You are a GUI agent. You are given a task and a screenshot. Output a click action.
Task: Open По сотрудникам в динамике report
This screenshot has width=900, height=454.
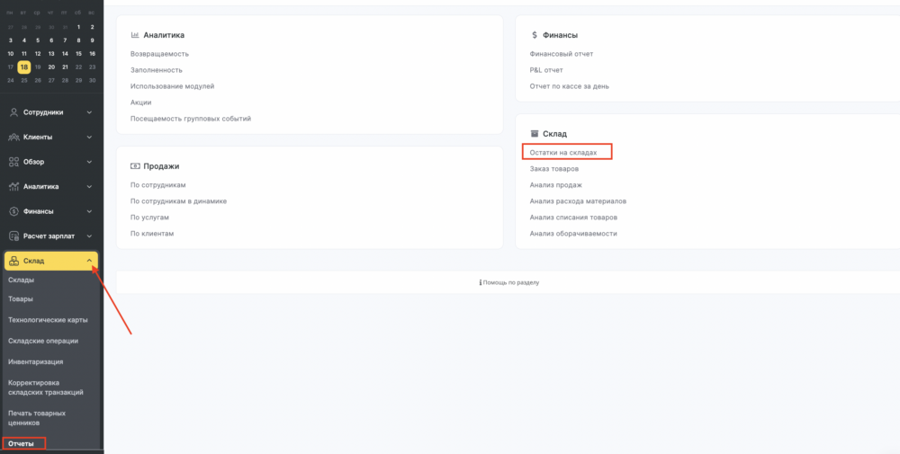[178, 201]
